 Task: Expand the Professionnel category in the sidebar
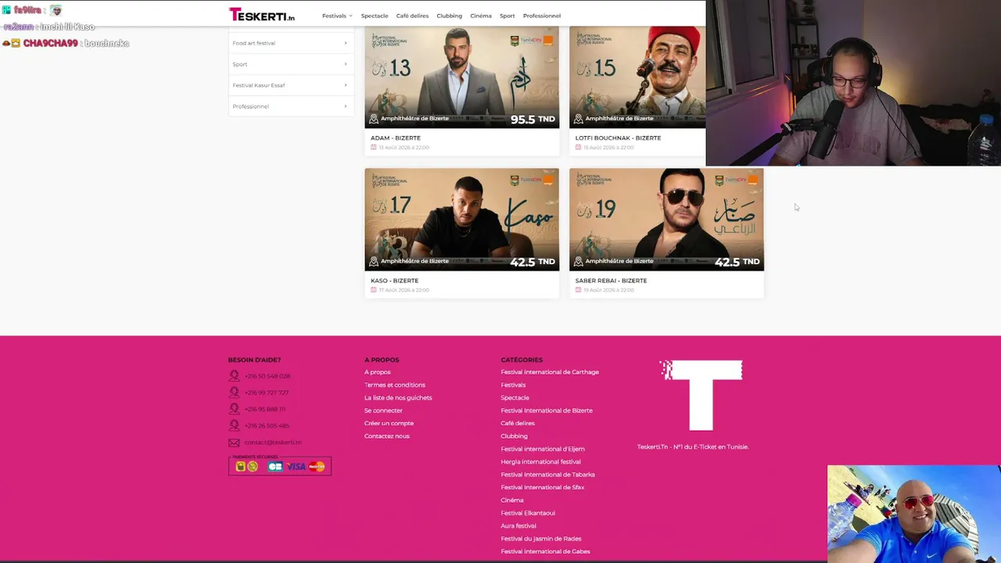289,106
